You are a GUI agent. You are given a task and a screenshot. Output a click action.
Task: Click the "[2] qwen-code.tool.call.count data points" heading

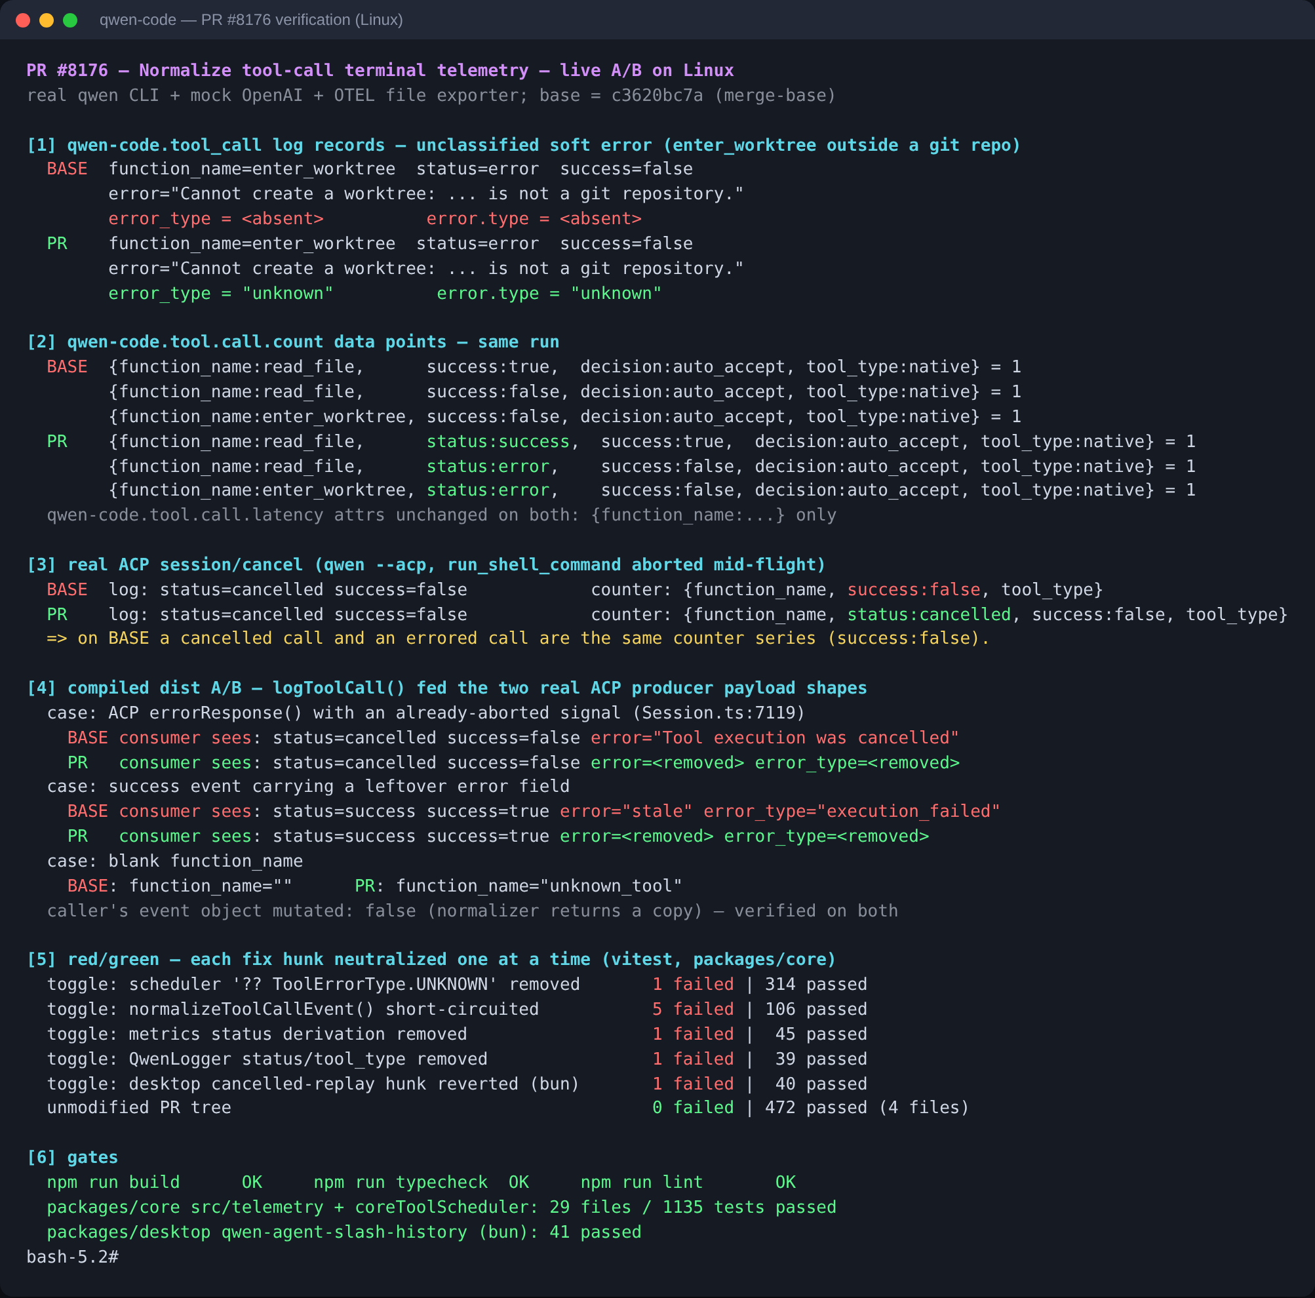click(x=292, y=342)
